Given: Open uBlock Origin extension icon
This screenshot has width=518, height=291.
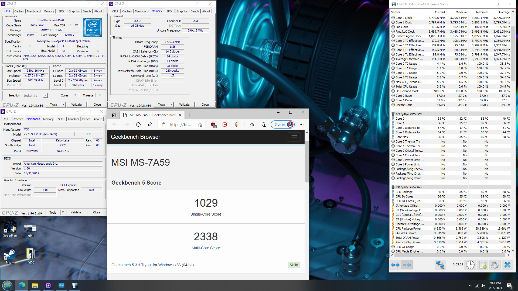Looking at the screenshot, I should 213,125.
